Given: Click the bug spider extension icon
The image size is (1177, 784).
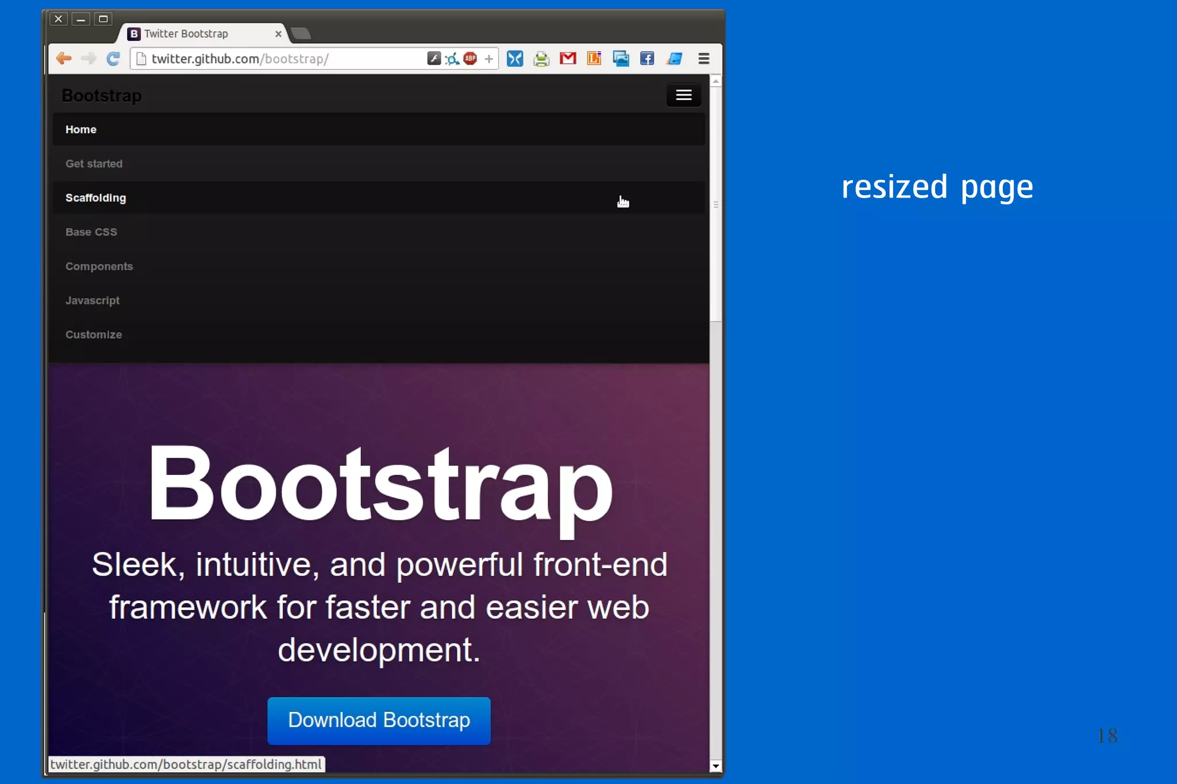Looking at the screenshot, I should tap(452, 59).
